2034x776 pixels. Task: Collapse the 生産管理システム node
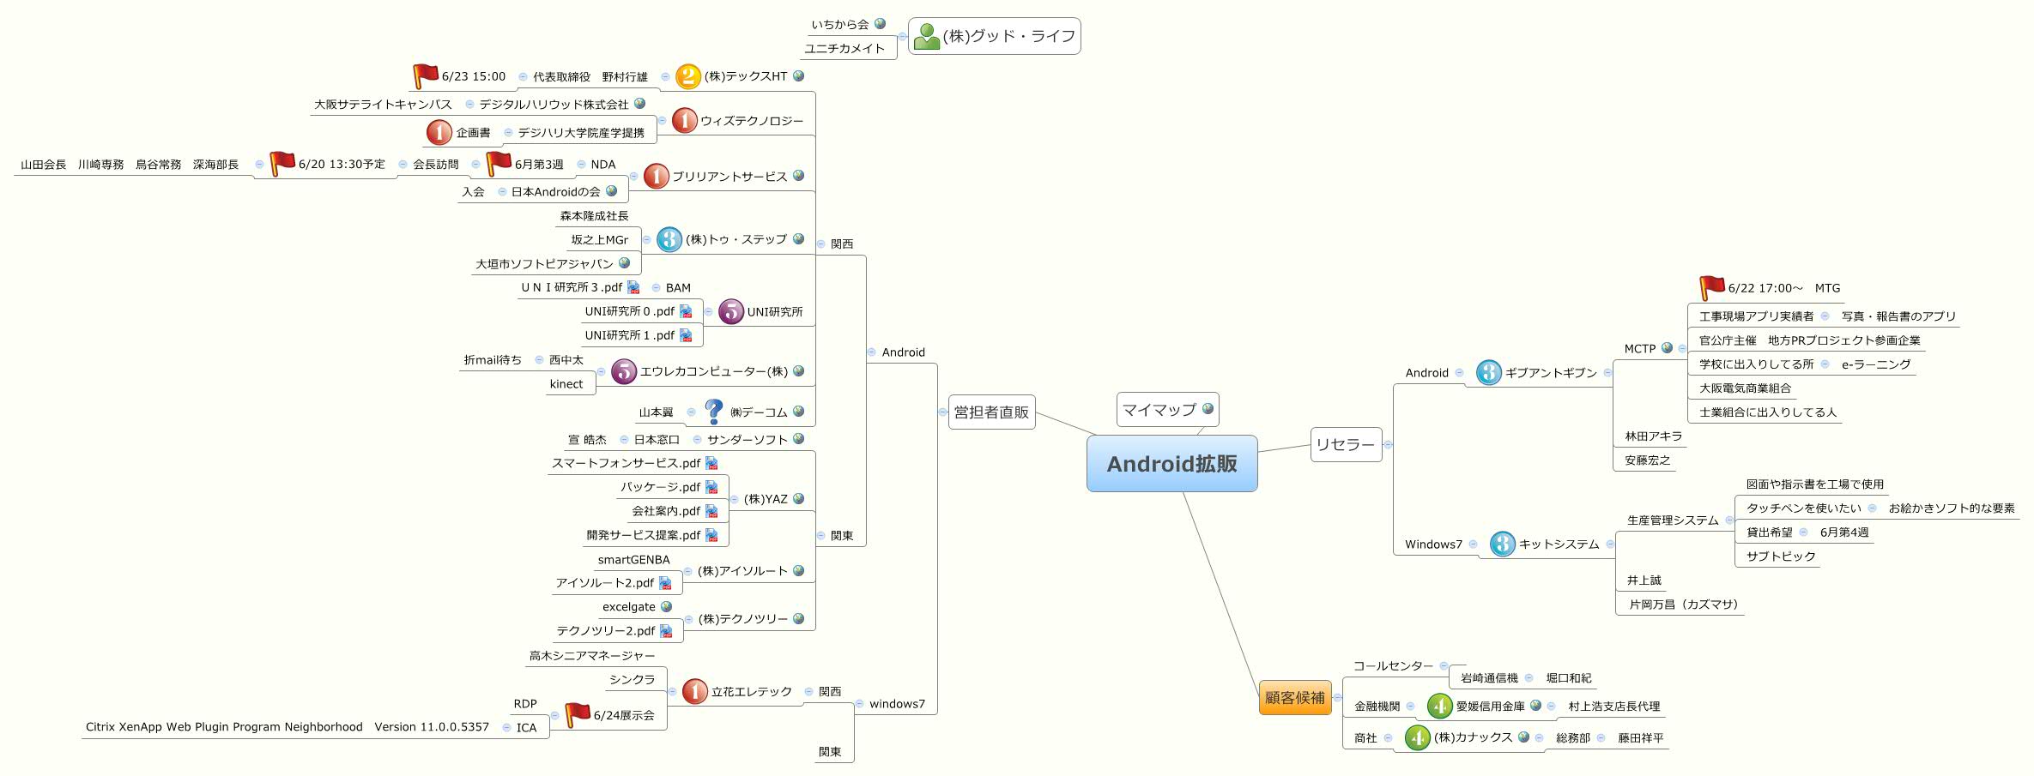click(x=1729, y=520)
